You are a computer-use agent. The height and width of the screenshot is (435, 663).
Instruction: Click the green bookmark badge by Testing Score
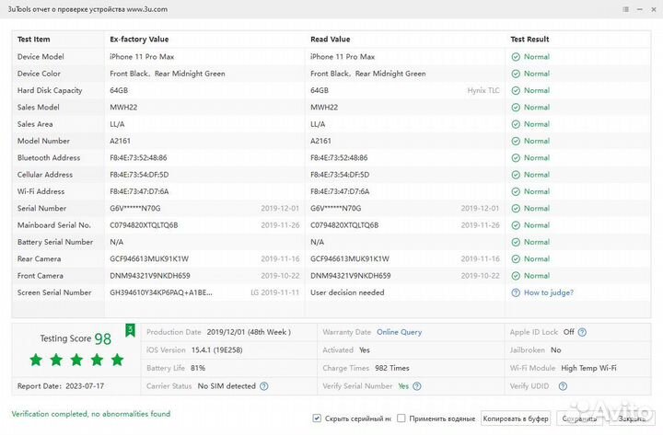130,330
